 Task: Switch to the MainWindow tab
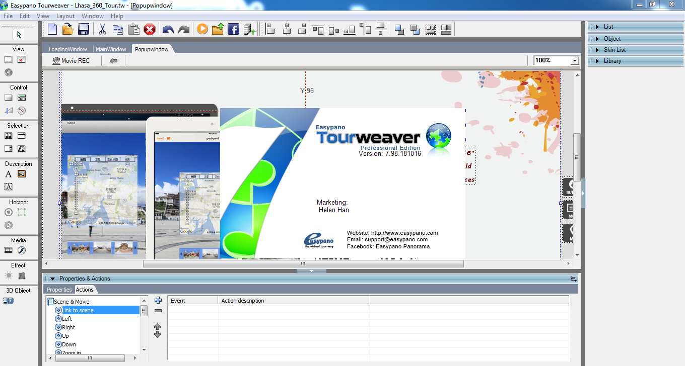pyautogui.click(x=111, y=49)
